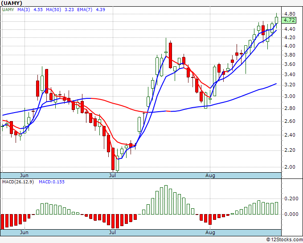Select the 2.60 price axis label
303x243 pixels.
point(290,121)
